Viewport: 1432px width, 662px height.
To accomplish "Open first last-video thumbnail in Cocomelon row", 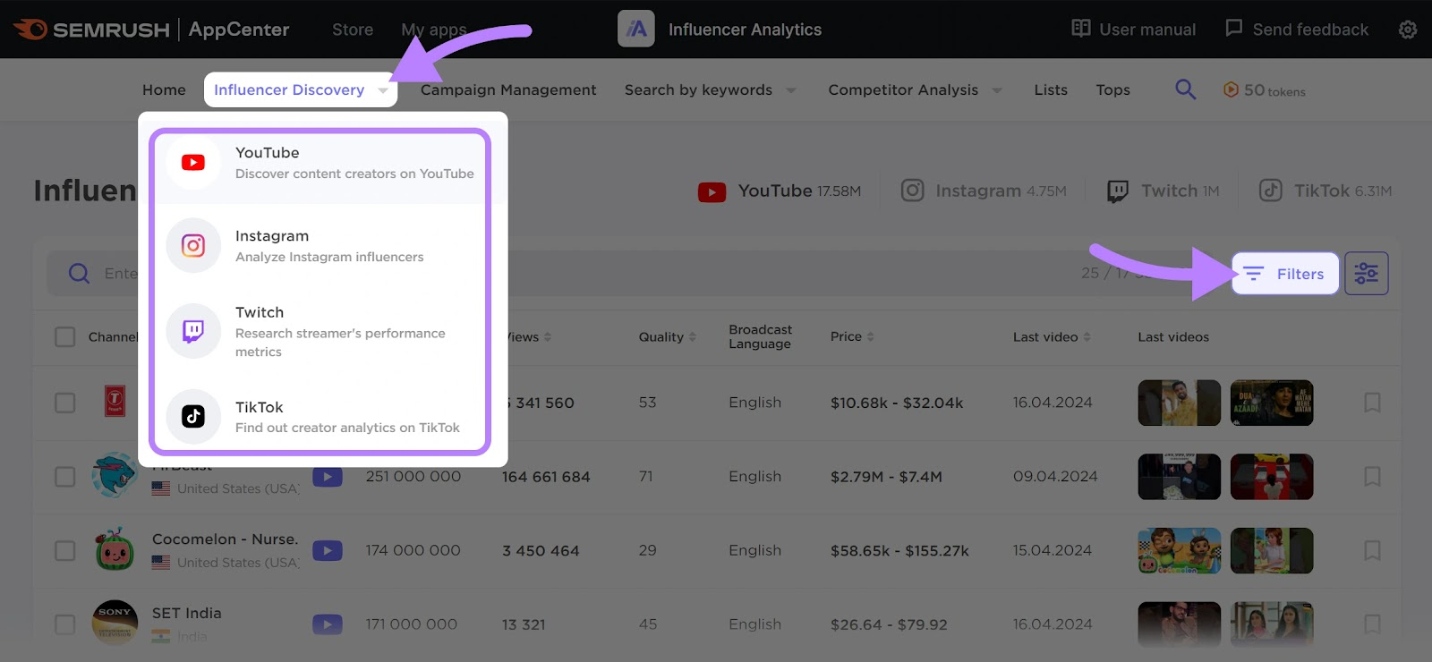I will click(x=1179, y=550).
